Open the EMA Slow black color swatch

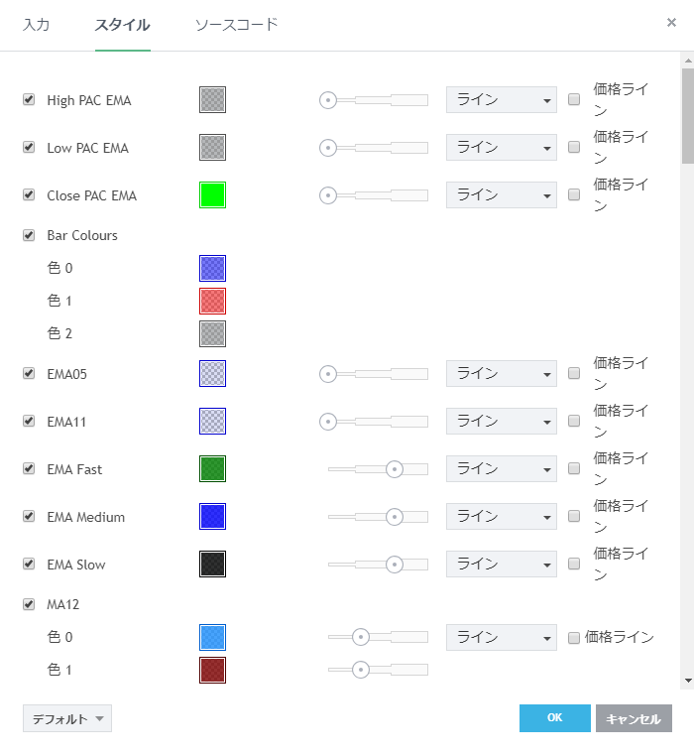[x=212, y=564]
